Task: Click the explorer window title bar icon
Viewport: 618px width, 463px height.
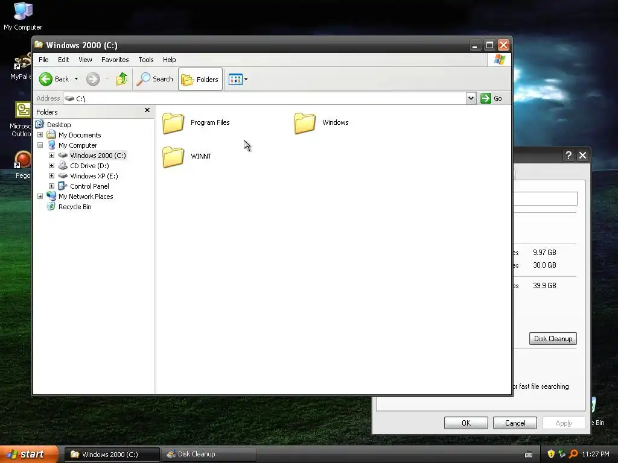Action: tap(39, 45)
